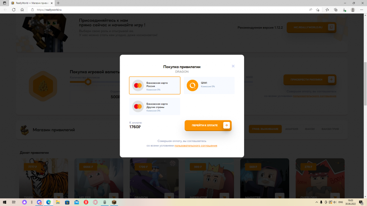Launch Alice assistant from taskbar
The image size is (367, 206).
[x=24, y=202]
